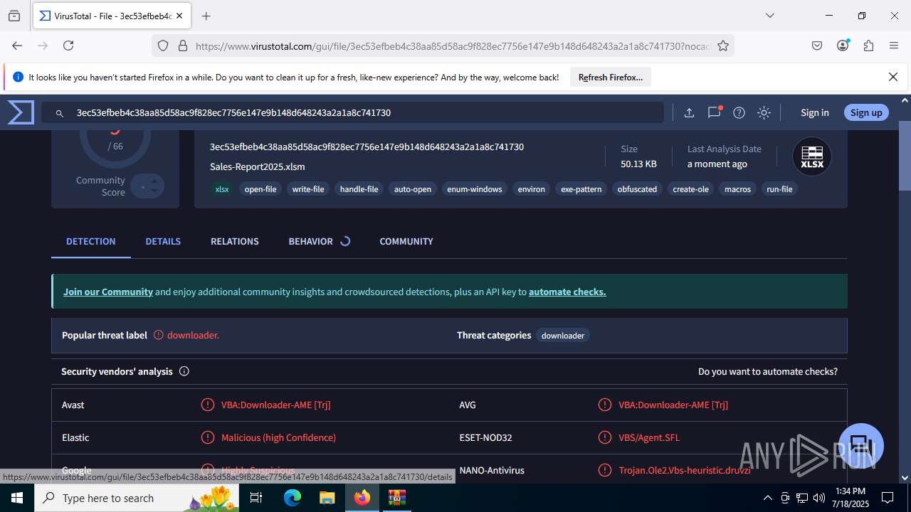Open the notifications chat icon
The height and width of the screenshot is (512, 911).
pyautogui.click(x=715, y=112)
